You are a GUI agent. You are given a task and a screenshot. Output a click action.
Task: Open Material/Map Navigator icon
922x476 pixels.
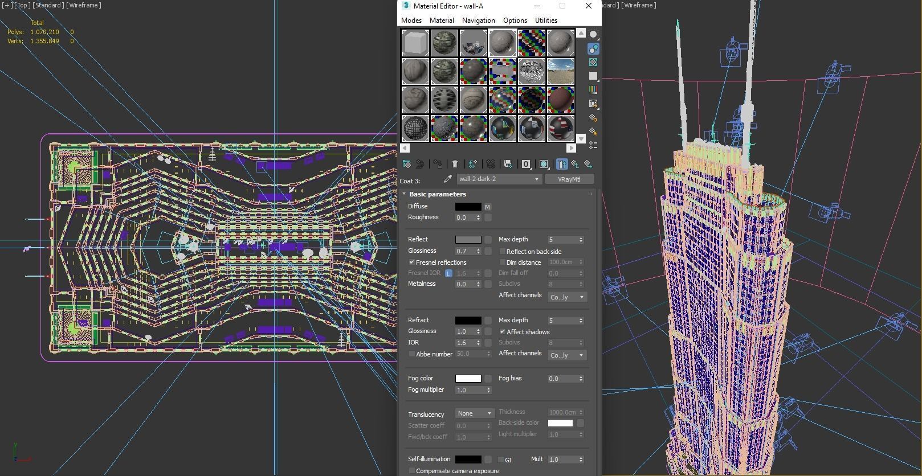(x=593, y=146)
